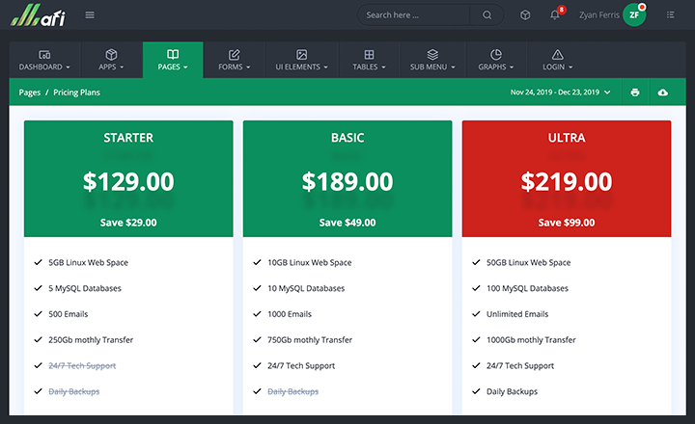Click the Zyan Ferris username
695x424 pixels.
598,14
